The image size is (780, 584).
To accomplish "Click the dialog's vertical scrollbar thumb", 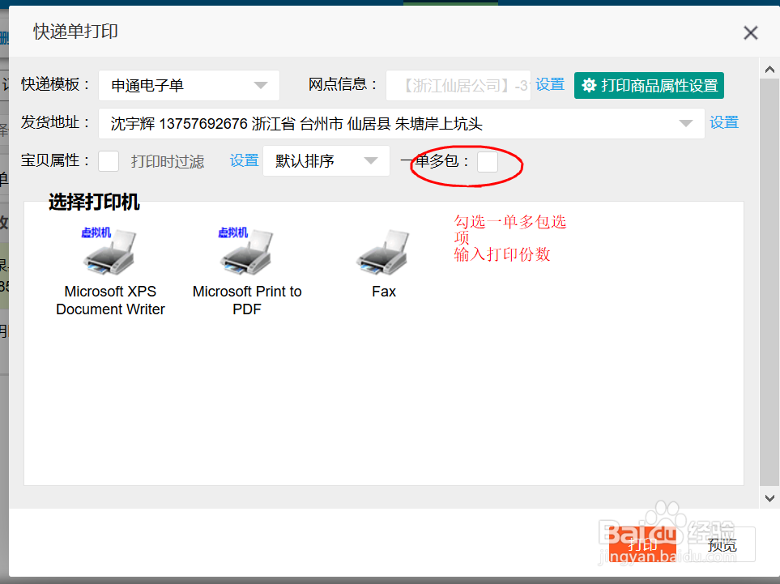I will pyautogui.click(x=769, y=282).
